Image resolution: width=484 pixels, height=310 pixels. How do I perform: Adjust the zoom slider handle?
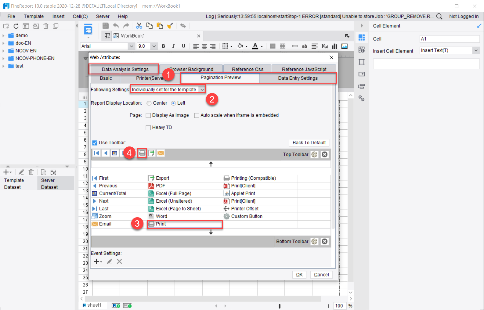coord(280,306)
